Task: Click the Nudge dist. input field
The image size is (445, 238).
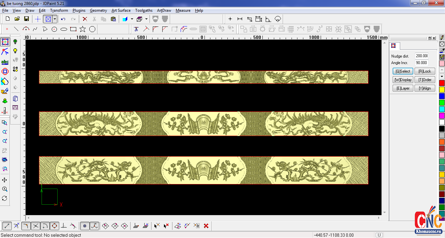Action: point(421,56)
